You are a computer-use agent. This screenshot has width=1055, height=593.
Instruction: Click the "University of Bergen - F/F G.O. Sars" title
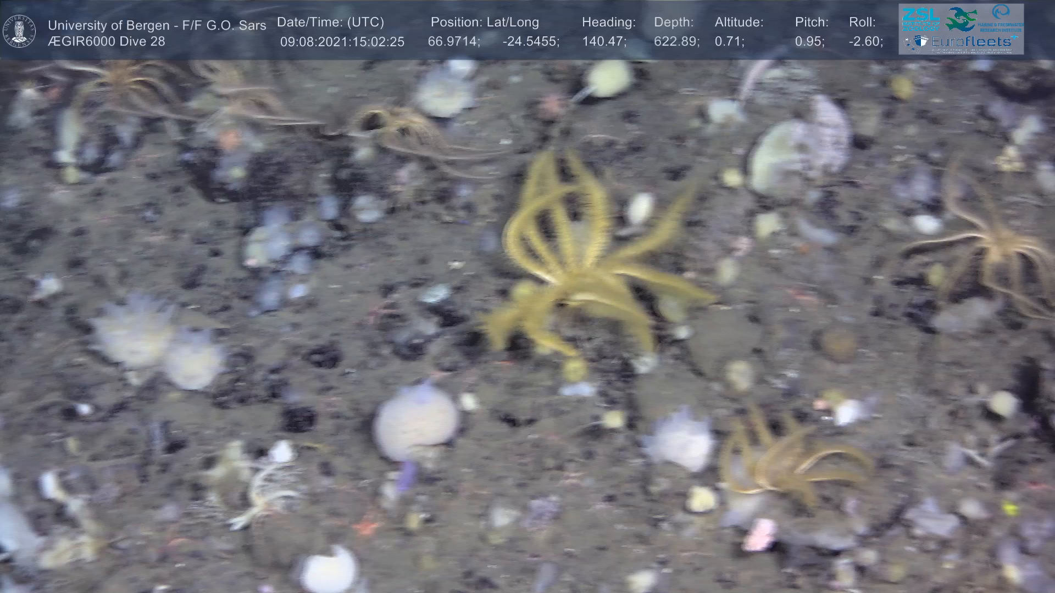click(x=157, y=25)
